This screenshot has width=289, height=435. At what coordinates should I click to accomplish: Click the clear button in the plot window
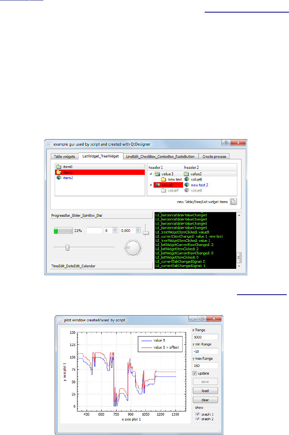205,400
